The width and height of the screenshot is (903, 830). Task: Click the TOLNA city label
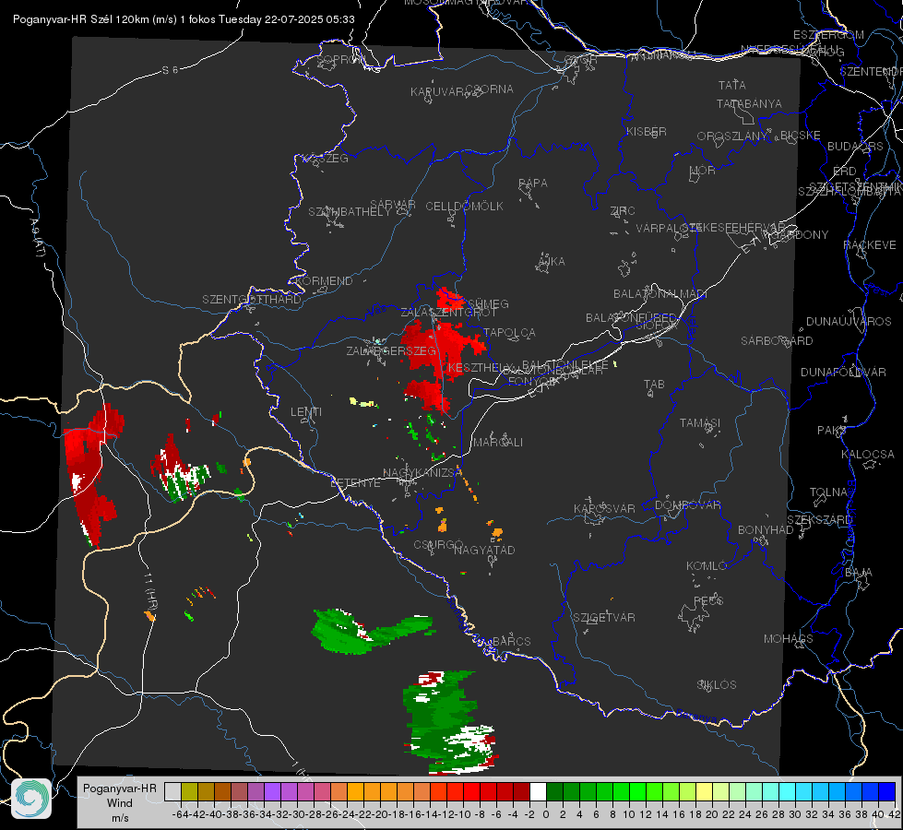coord(828,492)
